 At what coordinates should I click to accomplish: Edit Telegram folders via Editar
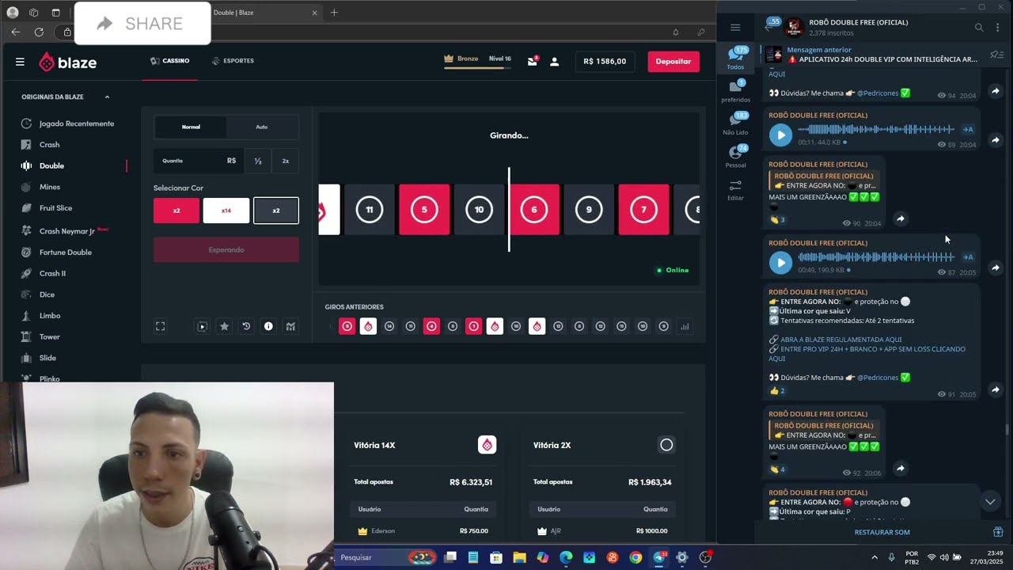pyautogui.click(x=736, y=189)
